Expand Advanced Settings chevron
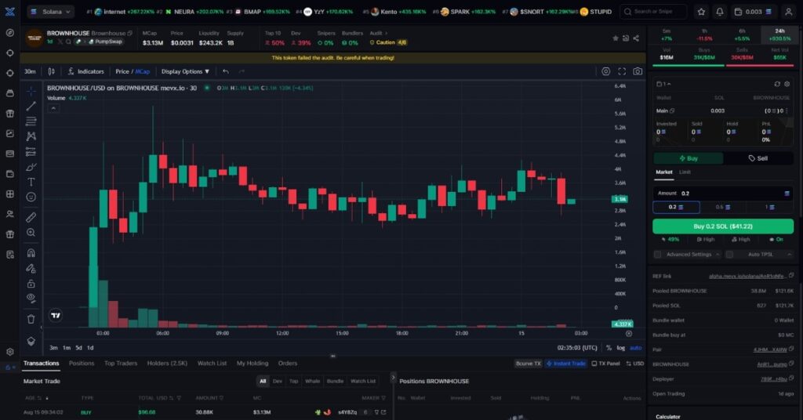Viewport: 803px width, 420px height. point(718,254)
